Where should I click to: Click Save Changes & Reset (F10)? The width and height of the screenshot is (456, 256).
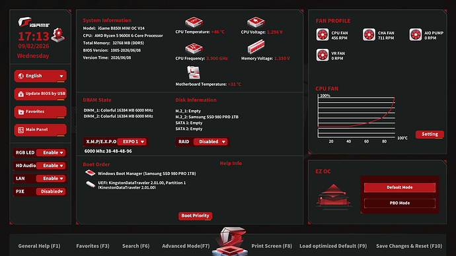click(409, 246)
